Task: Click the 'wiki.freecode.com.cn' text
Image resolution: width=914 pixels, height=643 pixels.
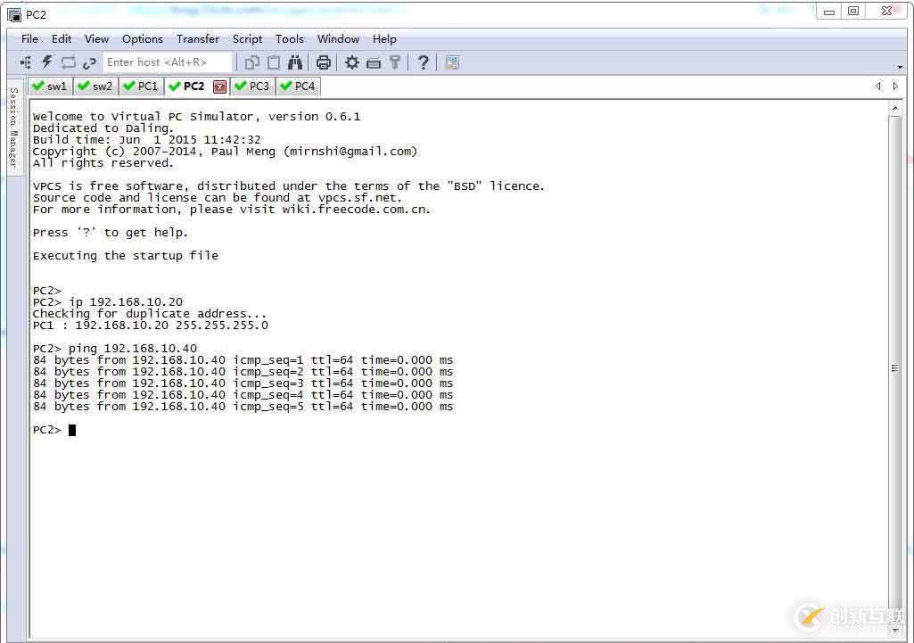Action: tap(355, 210)
